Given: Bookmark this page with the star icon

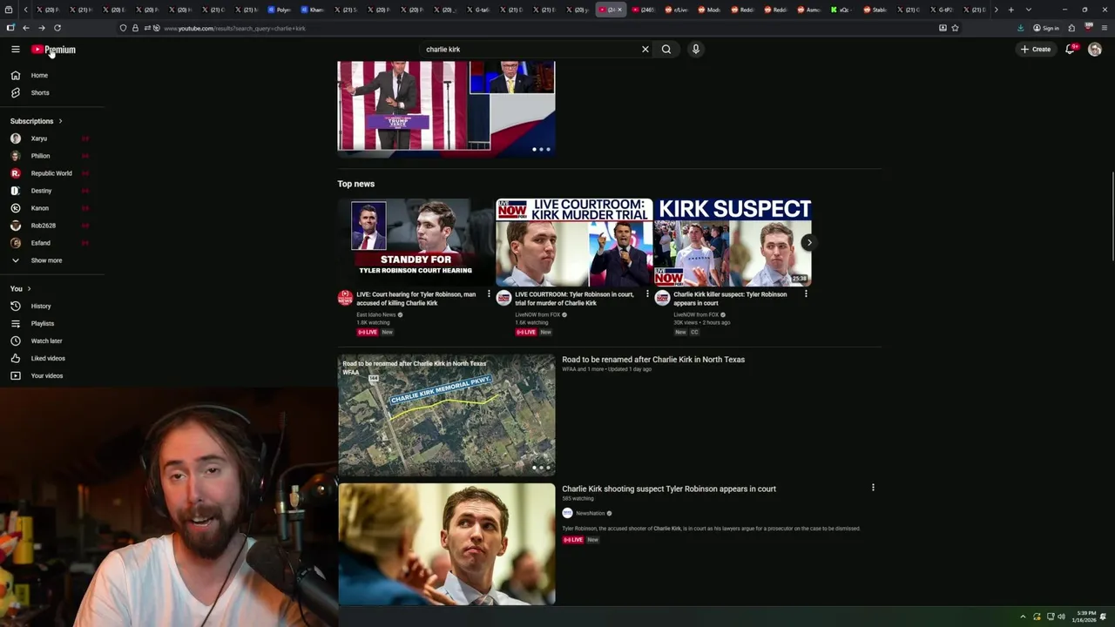Looking at the screenshot, I should click(x=955, y=28).
